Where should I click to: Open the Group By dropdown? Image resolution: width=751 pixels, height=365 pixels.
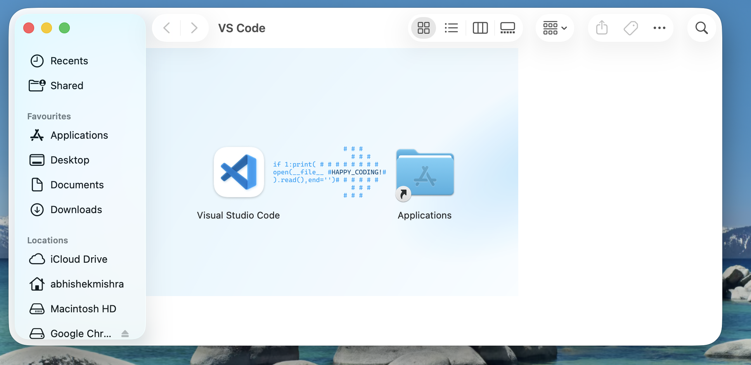[555, 28]
